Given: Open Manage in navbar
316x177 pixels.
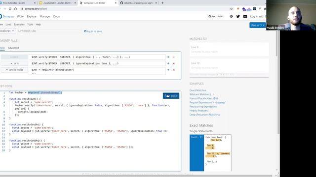Looking at the screenshot, I should pos(45,16).
